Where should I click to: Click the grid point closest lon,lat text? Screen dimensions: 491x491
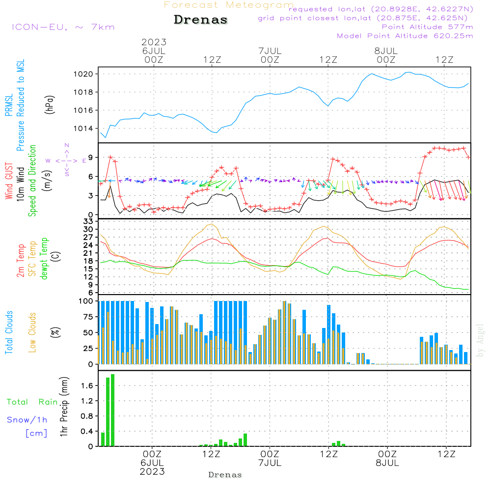[x=366, y=18]
